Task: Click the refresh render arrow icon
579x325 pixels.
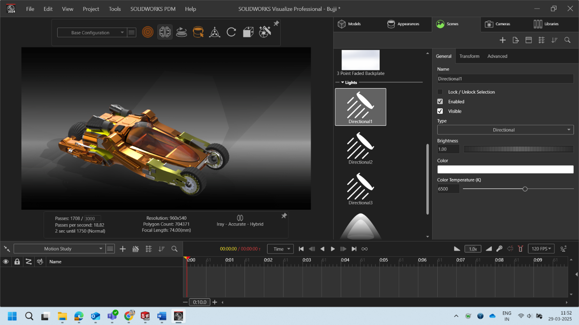Action: (231, 32)
